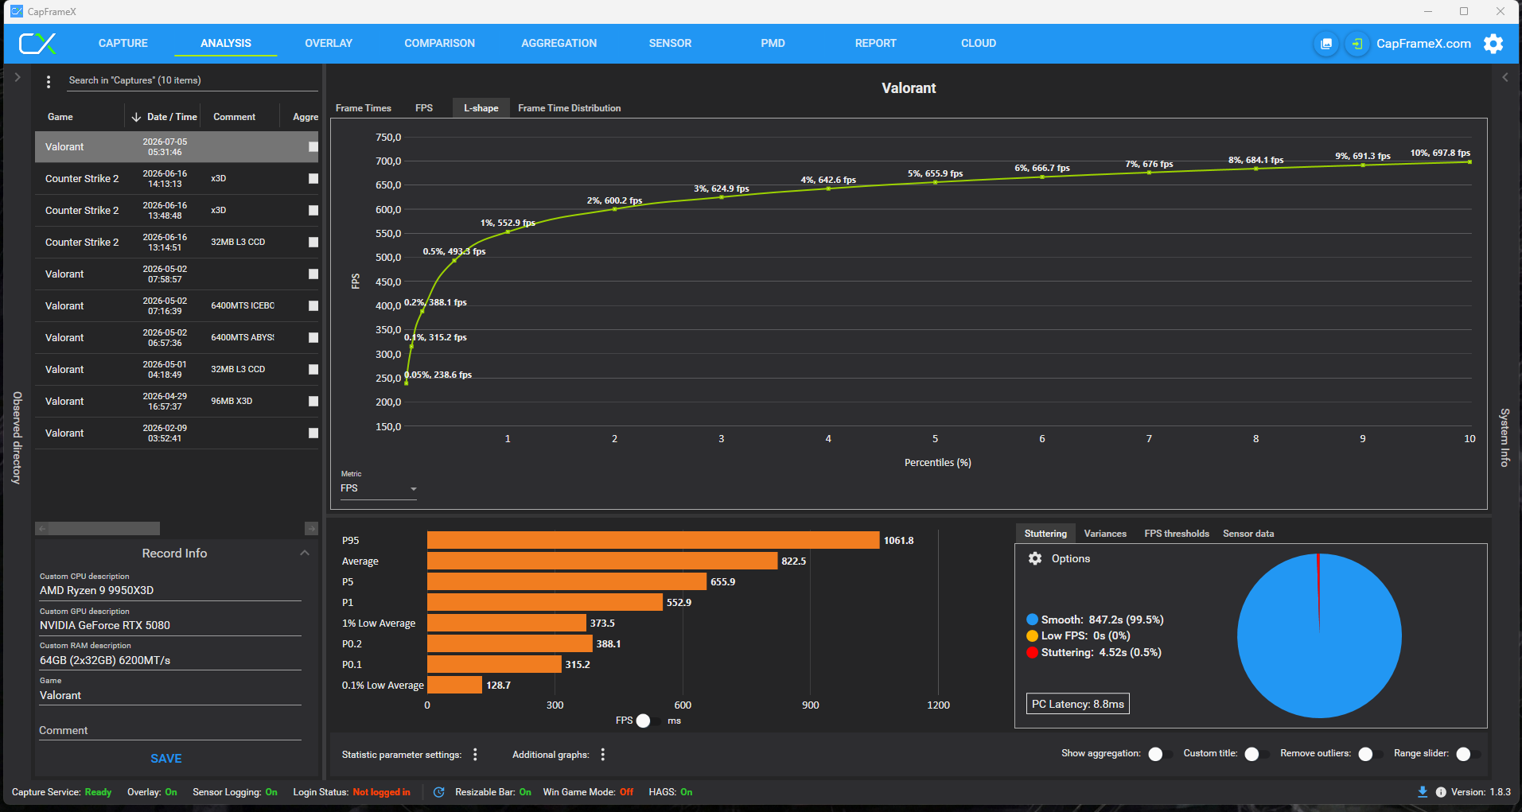The width and height of the screenshot is (1522, 812).
Task: Toggle Show aggregation switch
Action: [x=1160, y=754]
